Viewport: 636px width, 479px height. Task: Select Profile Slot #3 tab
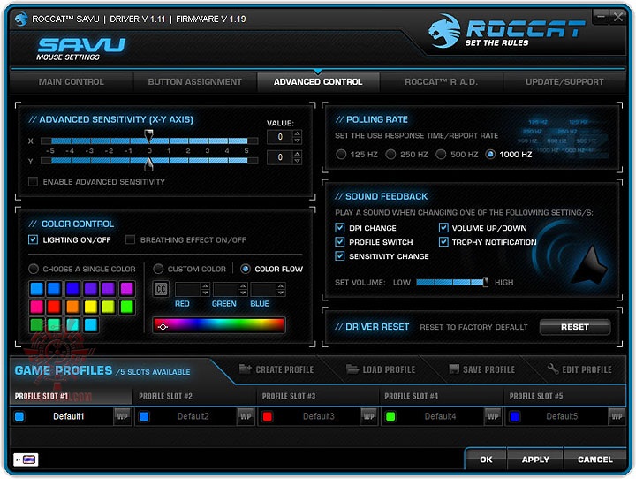click(x=318, y=396)
